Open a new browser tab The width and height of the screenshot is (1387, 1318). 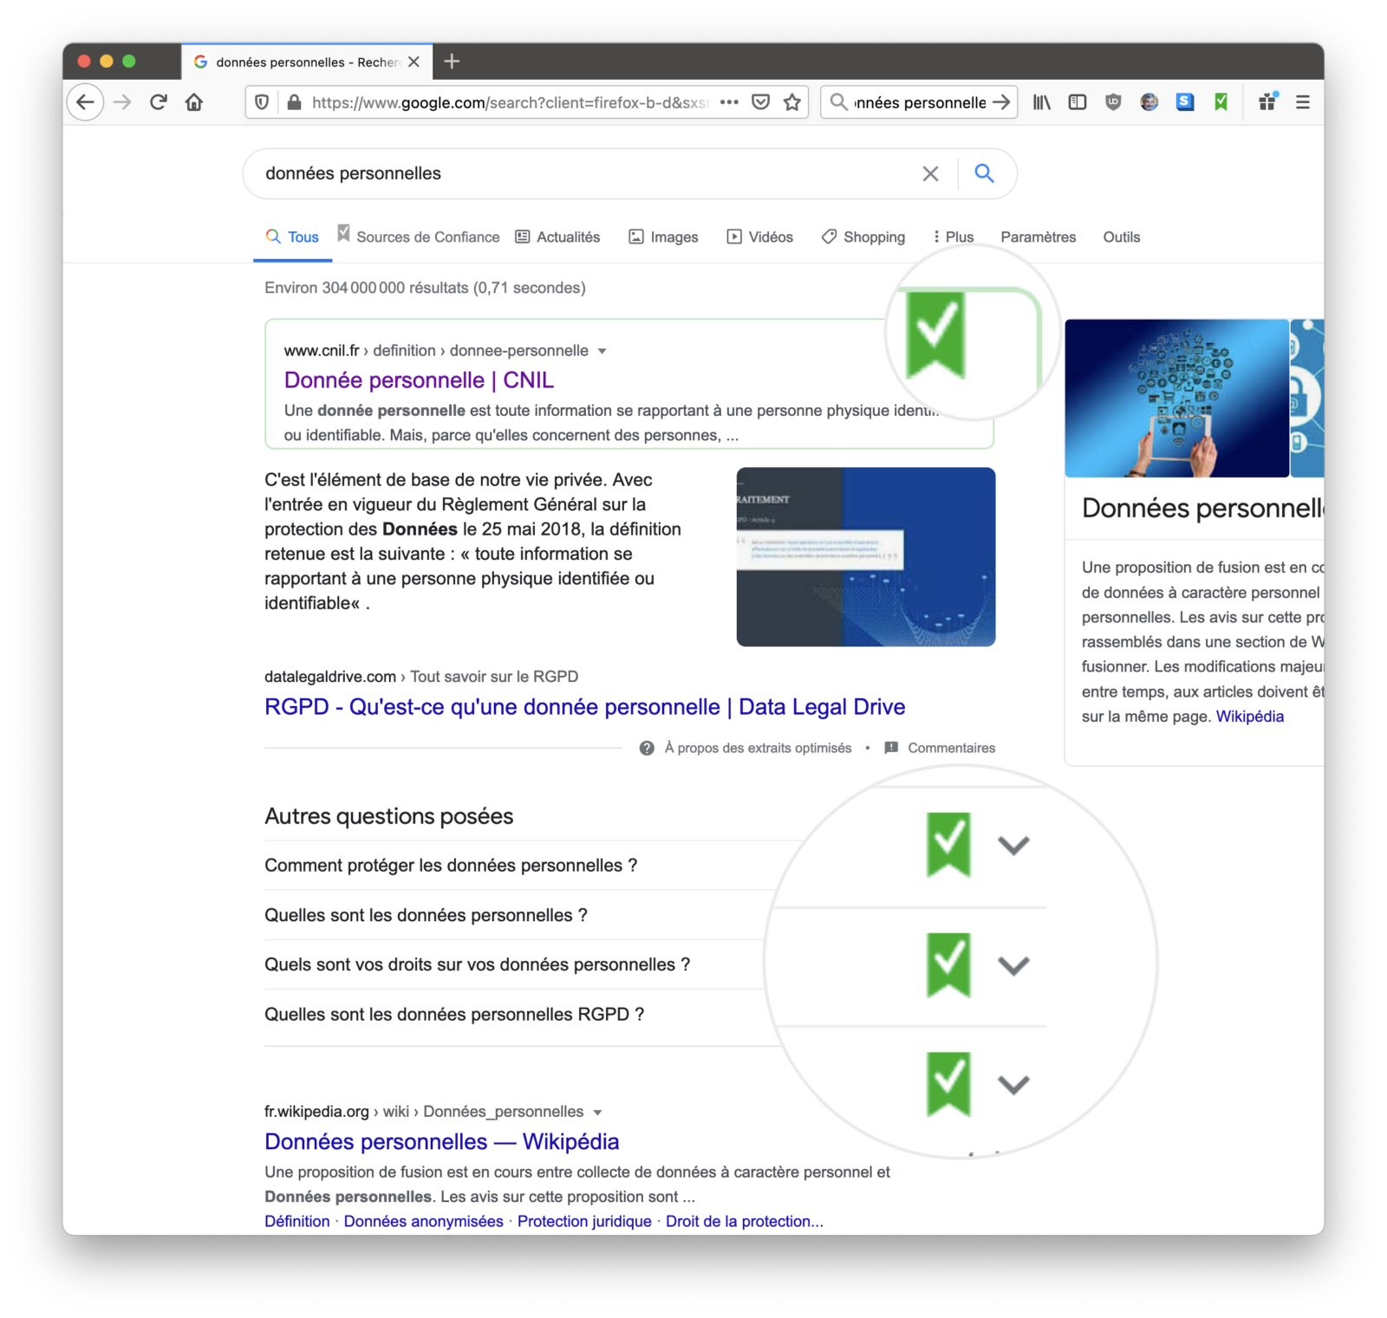pos(452,62)
